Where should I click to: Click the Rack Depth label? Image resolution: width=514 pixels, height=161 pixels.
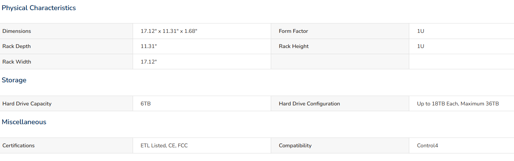(x=17, y=46)
